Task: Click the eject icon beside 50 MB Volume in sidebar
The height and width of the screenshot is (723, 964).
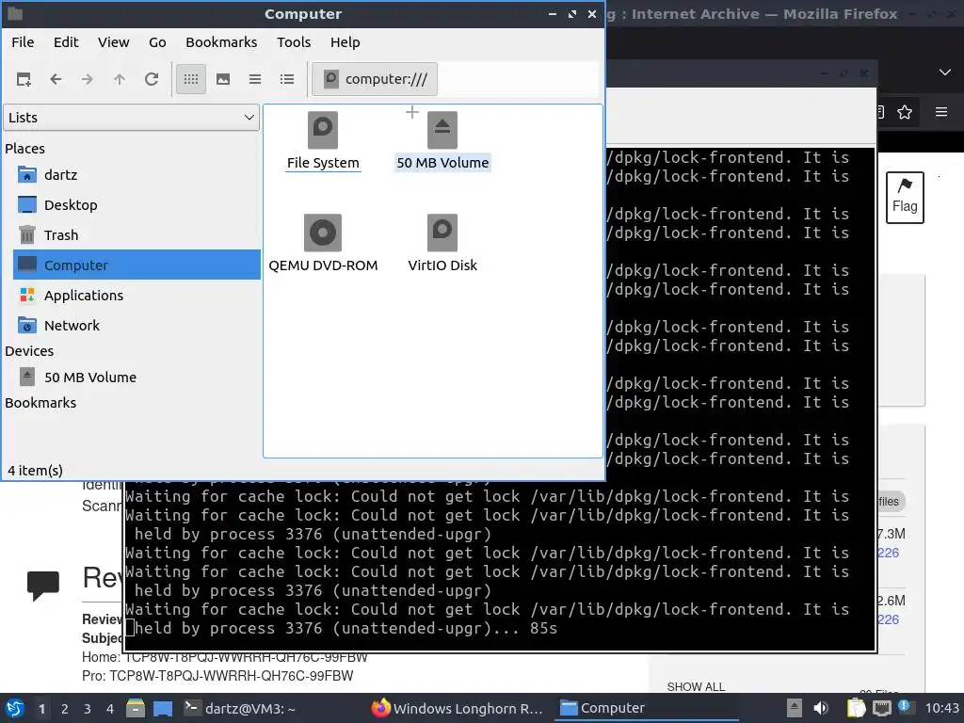Action: point(27,377)
